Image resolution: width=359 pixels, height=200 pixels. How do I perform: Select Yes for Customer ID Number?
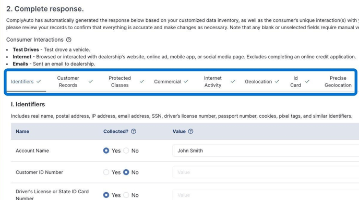tap(106, 172)
